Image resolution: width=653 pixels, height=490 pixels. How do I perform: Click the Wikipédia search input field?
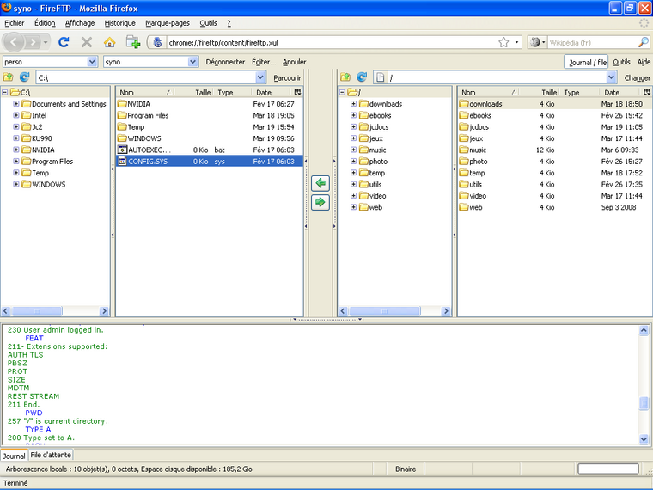(x=591, y=42)
